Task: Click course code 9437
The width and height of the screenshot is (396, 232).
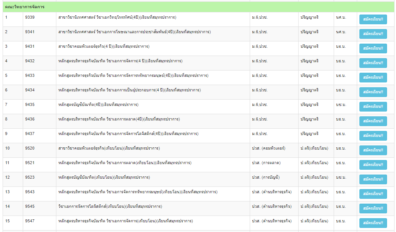Action: [x=30, y=134]
